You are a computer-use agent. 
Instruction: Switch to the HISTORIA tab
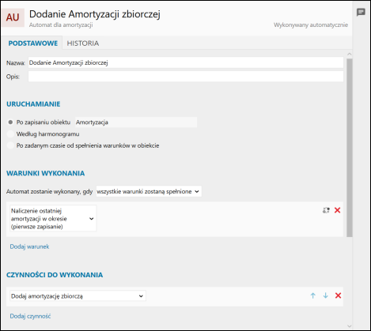(83, 43)
